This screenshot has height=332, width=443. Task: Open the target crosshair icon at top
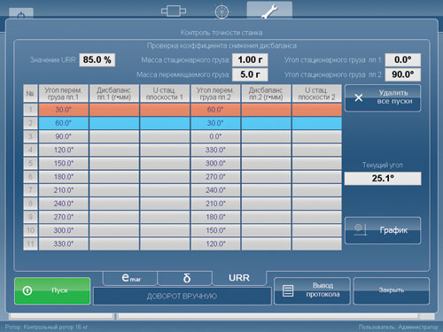tap(221, 12)
